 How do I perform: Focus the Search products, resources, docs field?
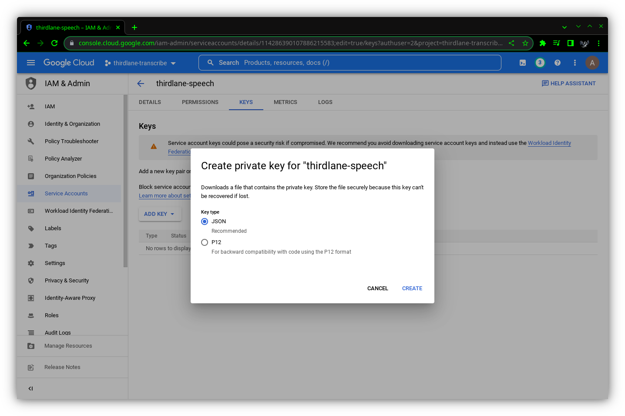point(350,63)
